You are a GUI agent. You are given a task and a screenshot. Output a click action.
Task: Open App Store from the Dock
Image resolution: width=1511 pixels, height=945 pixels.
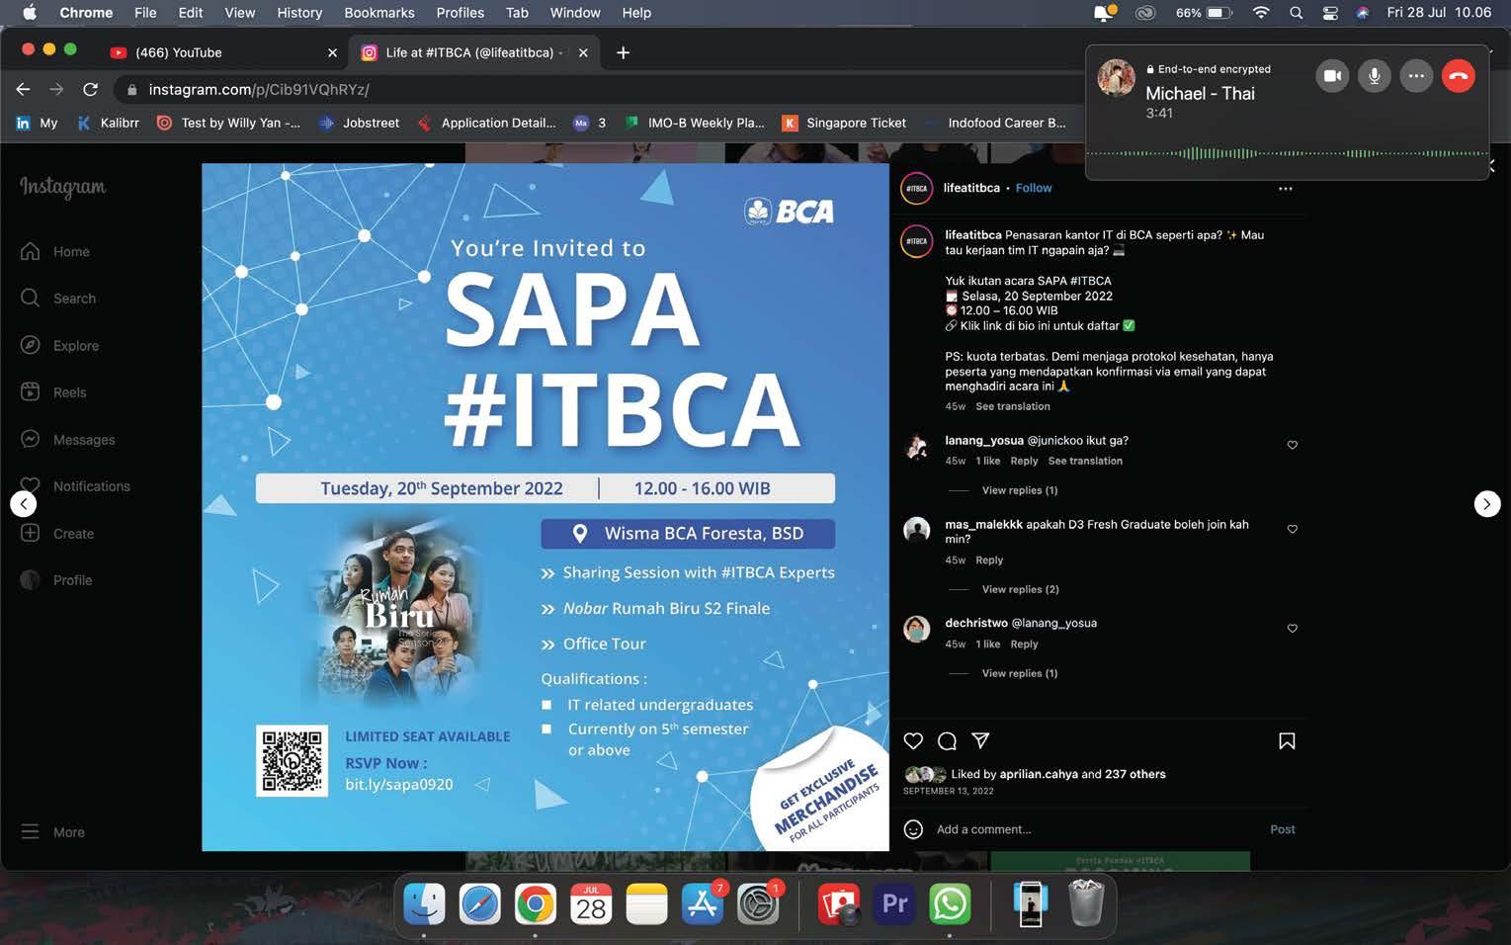tap(703, 903)
